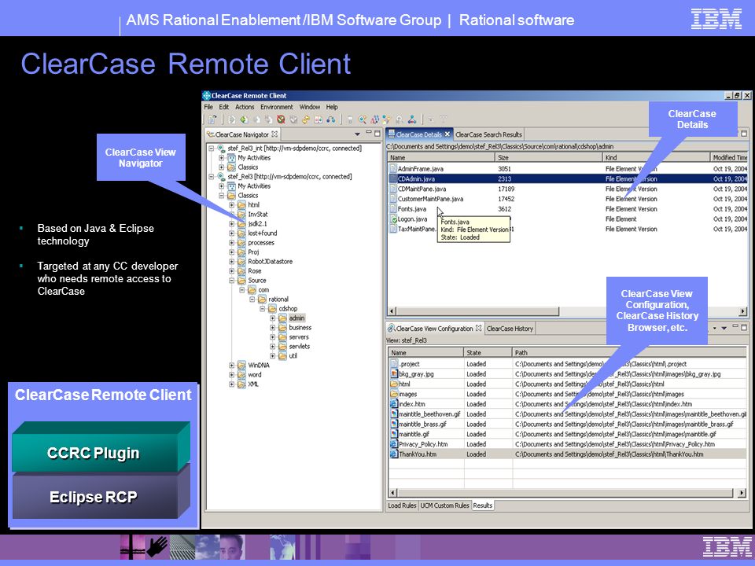
Task: Collapse the stef_Rel3_int view node
Action: pyautogui.click(x=211, y=149)
